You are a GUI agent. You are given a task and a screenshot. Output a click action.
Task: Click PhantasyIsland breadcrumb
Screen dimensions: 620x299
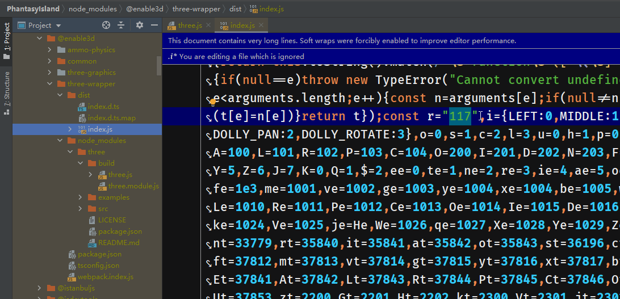click(33, 9)
